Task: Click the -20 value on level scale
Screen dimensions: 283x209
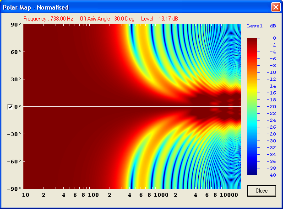Action: click(271, 106)
